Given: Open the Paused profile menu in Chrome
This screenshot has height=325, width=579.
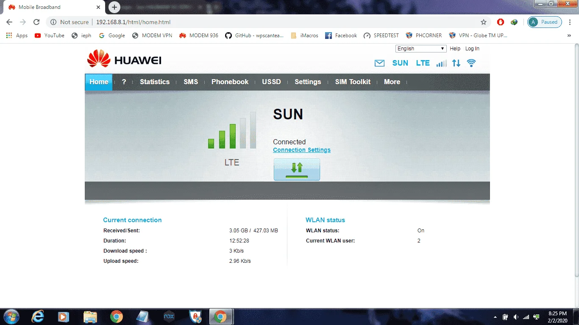Looking at the screenshot, I should coord(545,22).
